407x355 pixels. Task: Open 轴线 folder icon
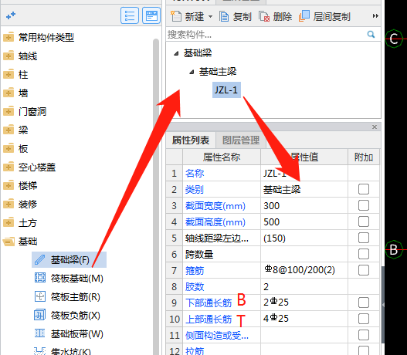[x=8, y=56]
